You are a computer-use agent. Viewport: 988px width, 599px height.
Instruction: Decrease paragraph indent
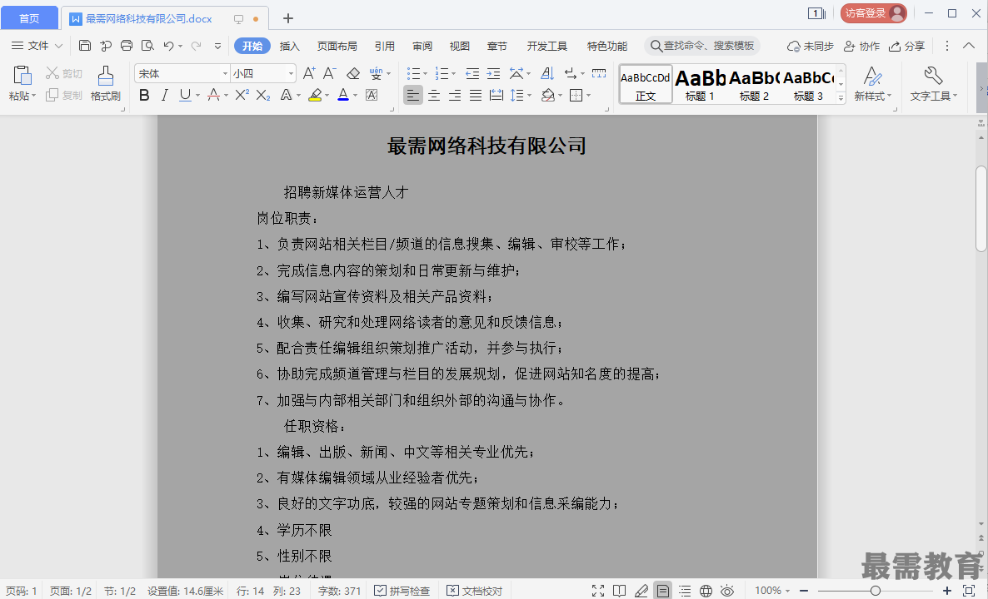pos(472,73)
